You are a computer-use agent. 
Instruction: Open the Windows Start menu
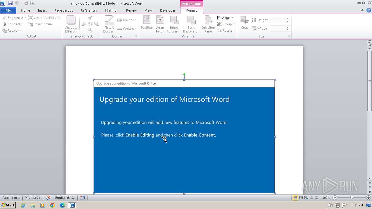click(8, 205)
